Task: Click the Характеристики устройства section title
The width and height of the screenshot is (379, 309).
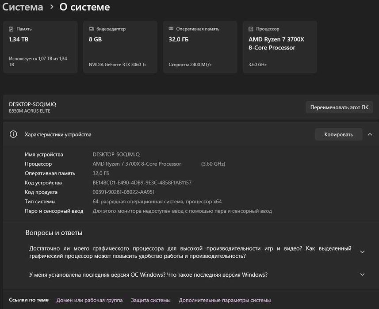Action: pyautogui.click(x=58, y=134)
